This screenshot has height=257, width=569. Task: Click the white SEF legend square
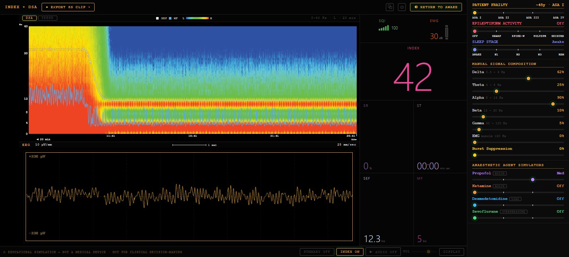[x=158, y=18]
